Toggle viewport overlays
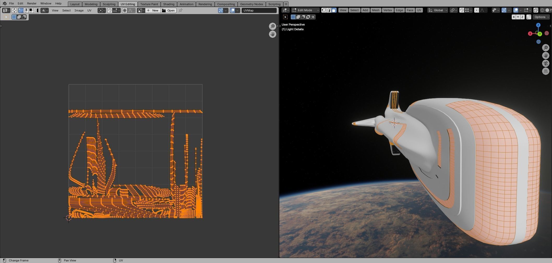Viewport: 552px width, 263px height. click(x=516, y=10)
